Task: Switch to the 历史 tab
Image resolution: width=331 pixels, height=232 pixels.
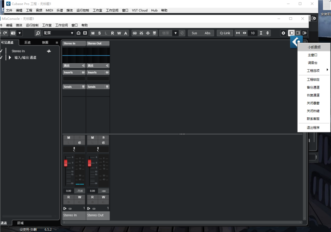Action: click(x=28, y=43)
